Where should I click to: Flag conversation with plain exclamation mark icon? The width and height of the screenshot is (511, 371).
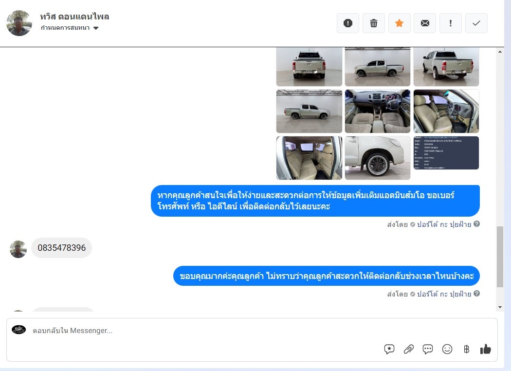(450, 23)
